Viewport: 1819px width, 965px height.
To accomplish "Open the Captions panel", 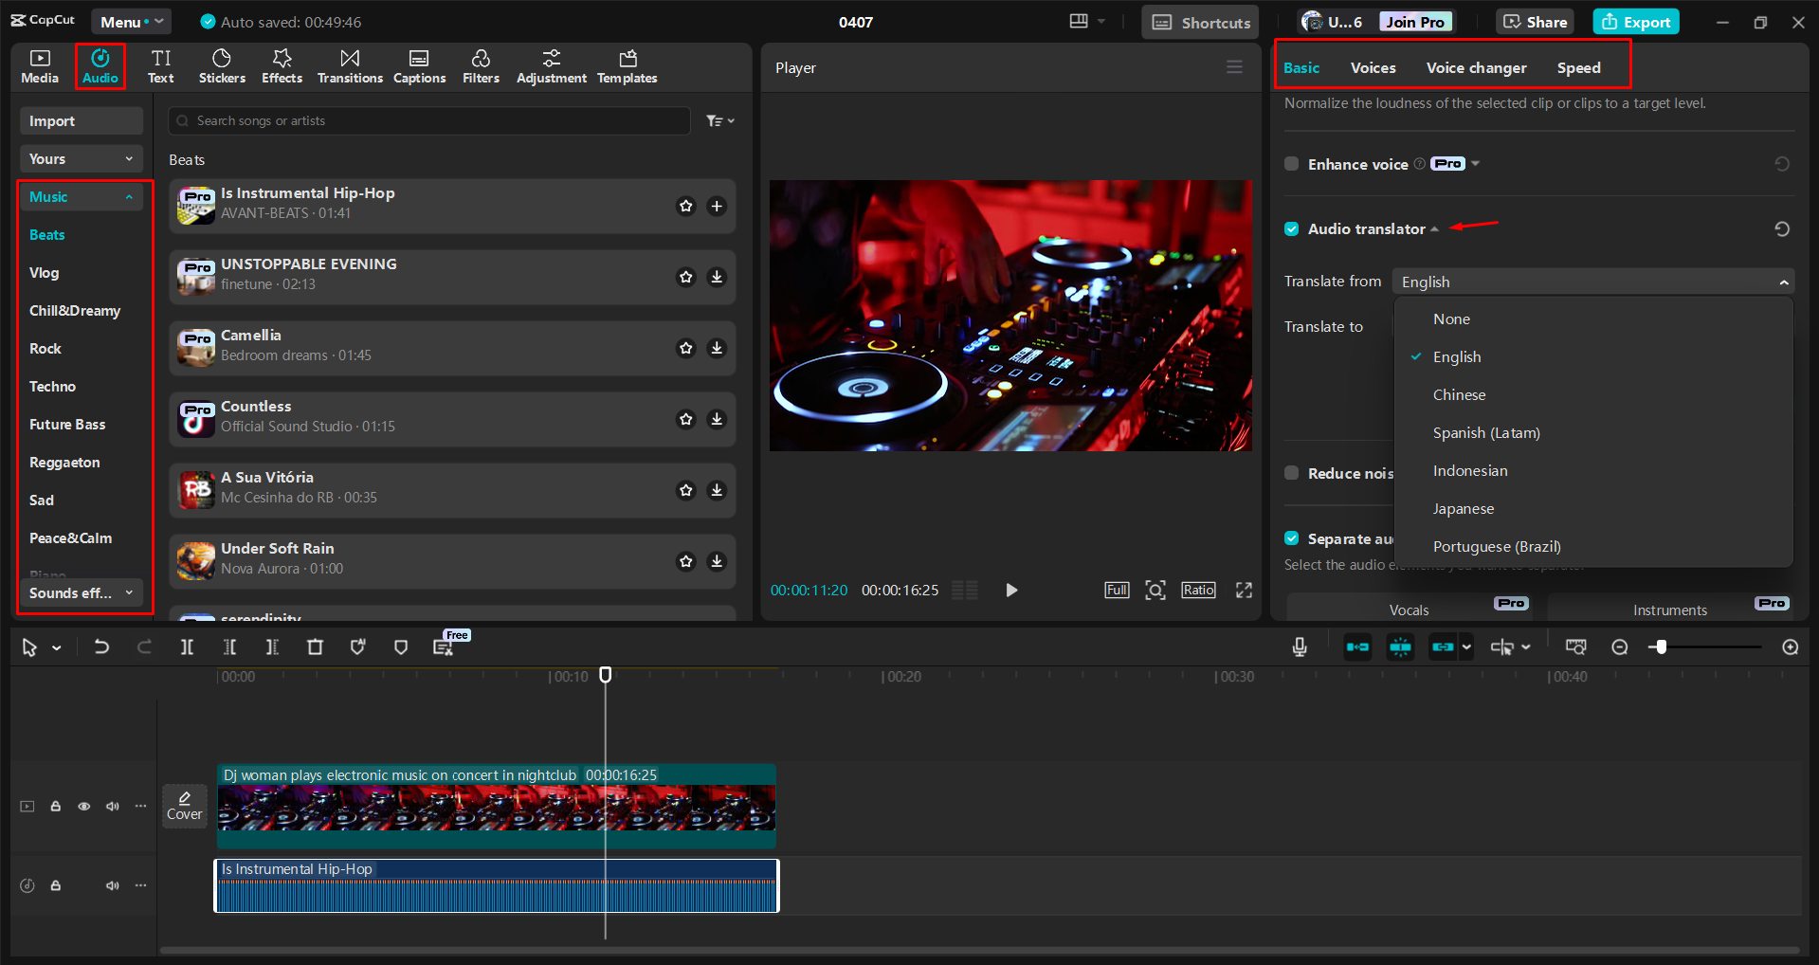I will pyautogui.click(x=419, y=66).
